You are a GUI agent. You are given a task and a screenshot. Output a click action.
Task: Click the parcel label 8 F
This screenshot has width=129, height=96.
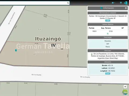coord(35,54)
